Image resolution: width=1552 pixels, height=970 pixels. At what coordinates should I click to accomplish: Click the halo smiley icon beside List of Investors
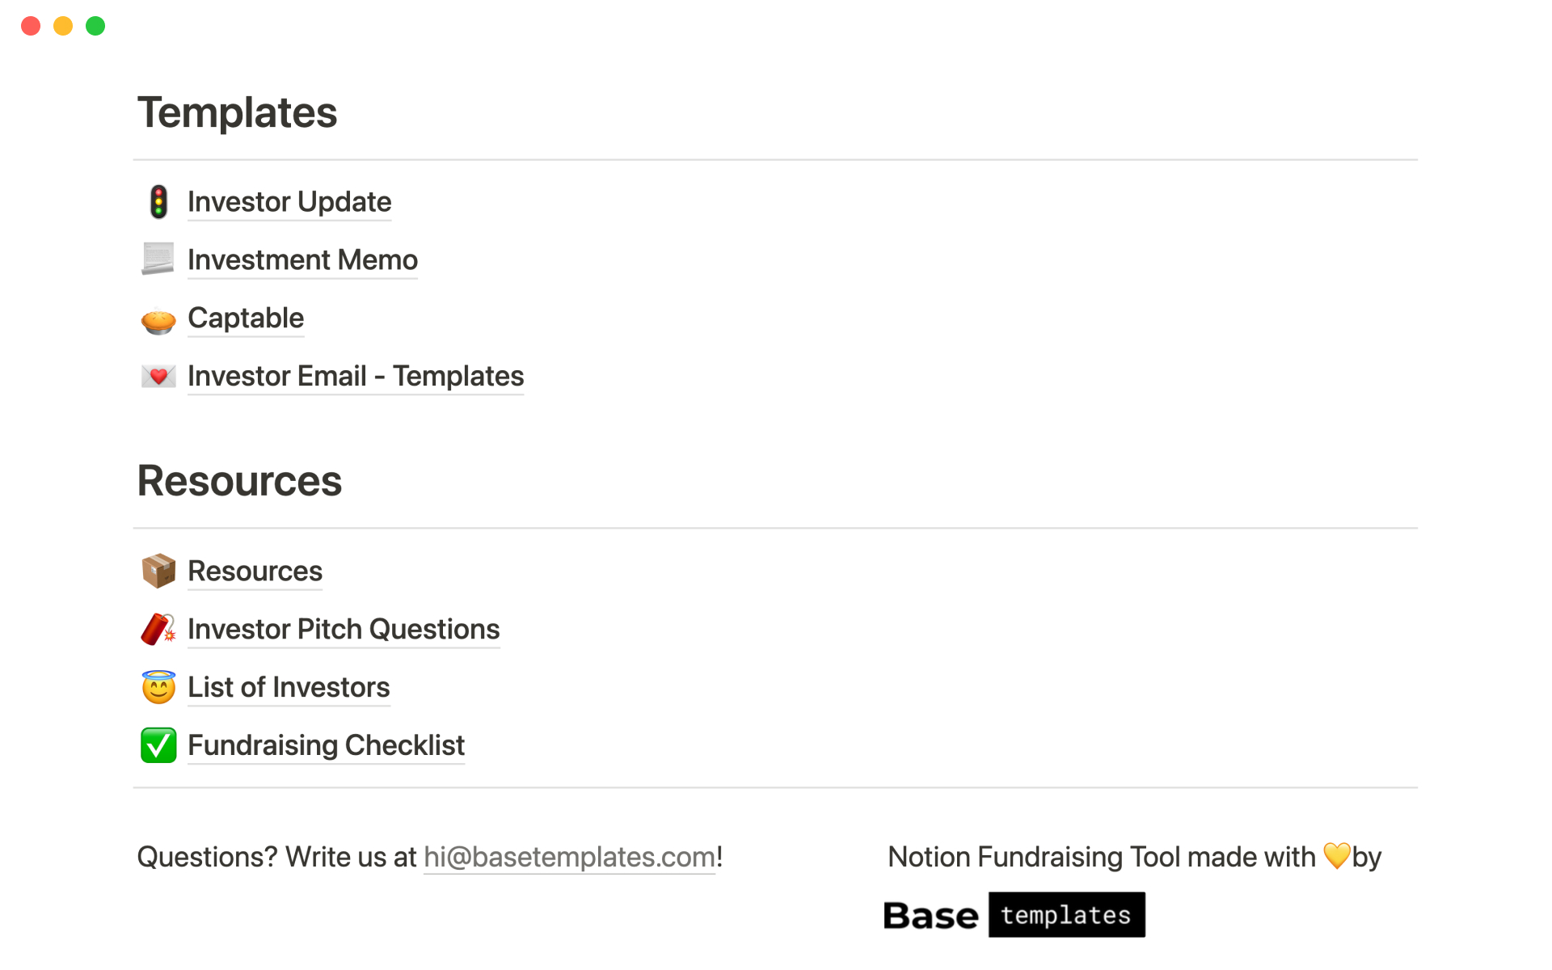coord(158,687)
